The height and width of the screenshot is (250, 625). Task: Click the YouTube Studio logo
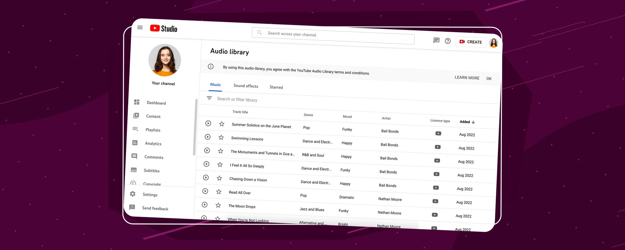point(163,28)
